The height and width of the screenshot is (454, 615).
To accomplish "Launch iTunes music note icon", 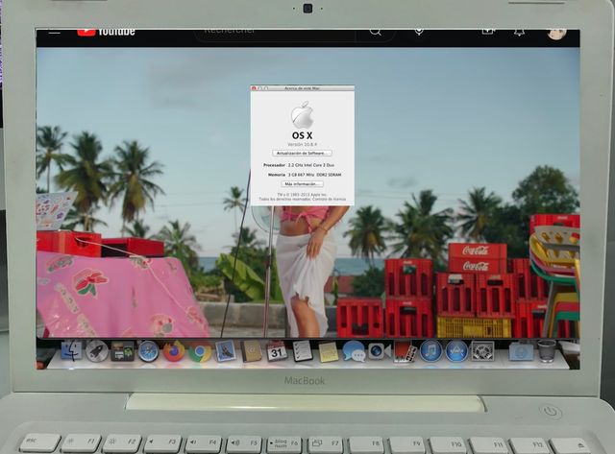I will [x=430, y=351].
